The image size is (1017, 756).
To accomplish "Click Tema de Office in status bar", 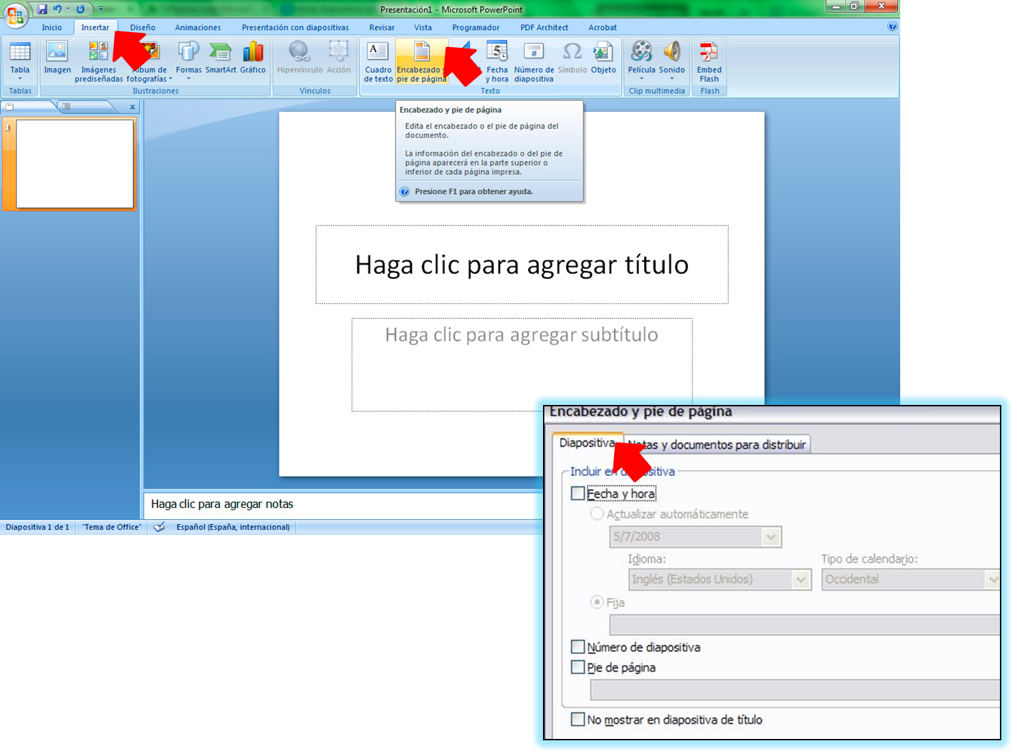I will tap(112, 527).
